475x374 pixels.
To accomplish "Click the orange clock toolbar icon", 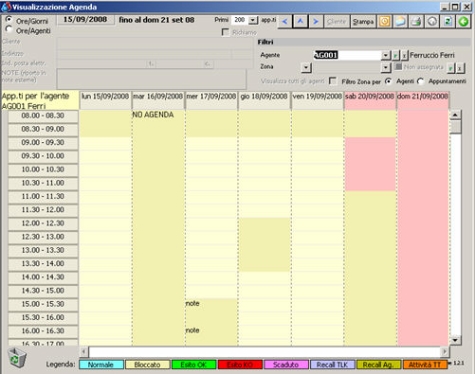I will [385, 22].
